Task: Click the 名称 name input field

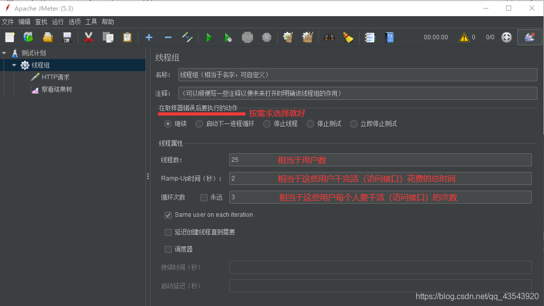Action: [358, 75]
